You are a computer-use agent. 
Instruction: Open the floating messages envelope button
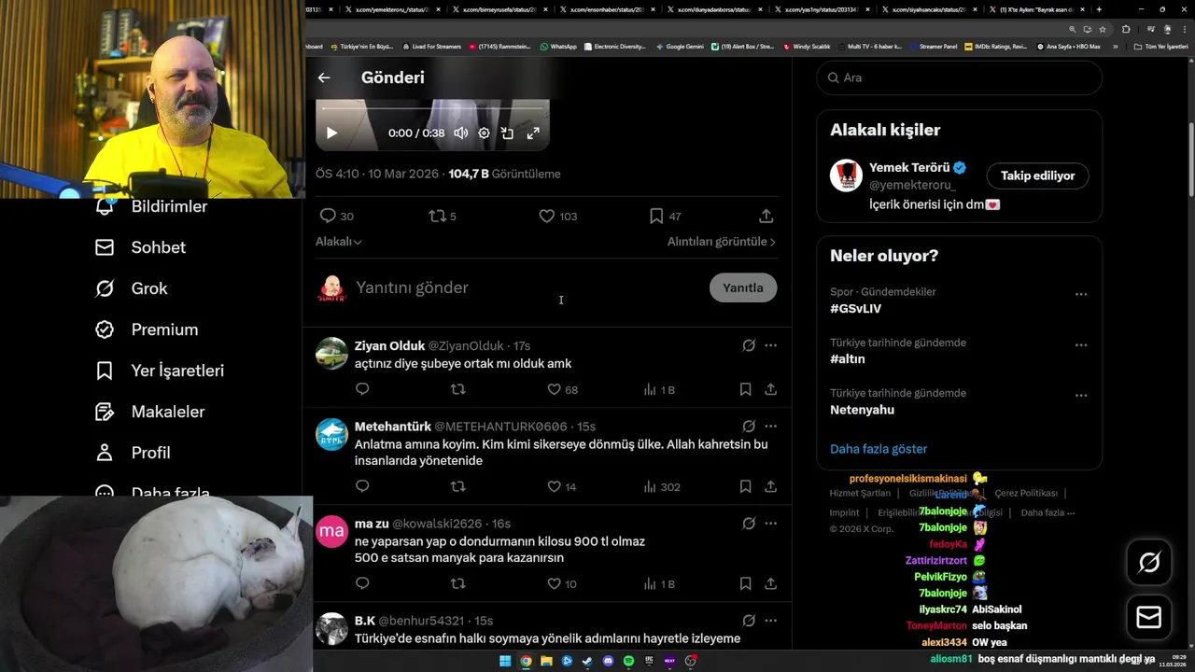pos(1149,618)
